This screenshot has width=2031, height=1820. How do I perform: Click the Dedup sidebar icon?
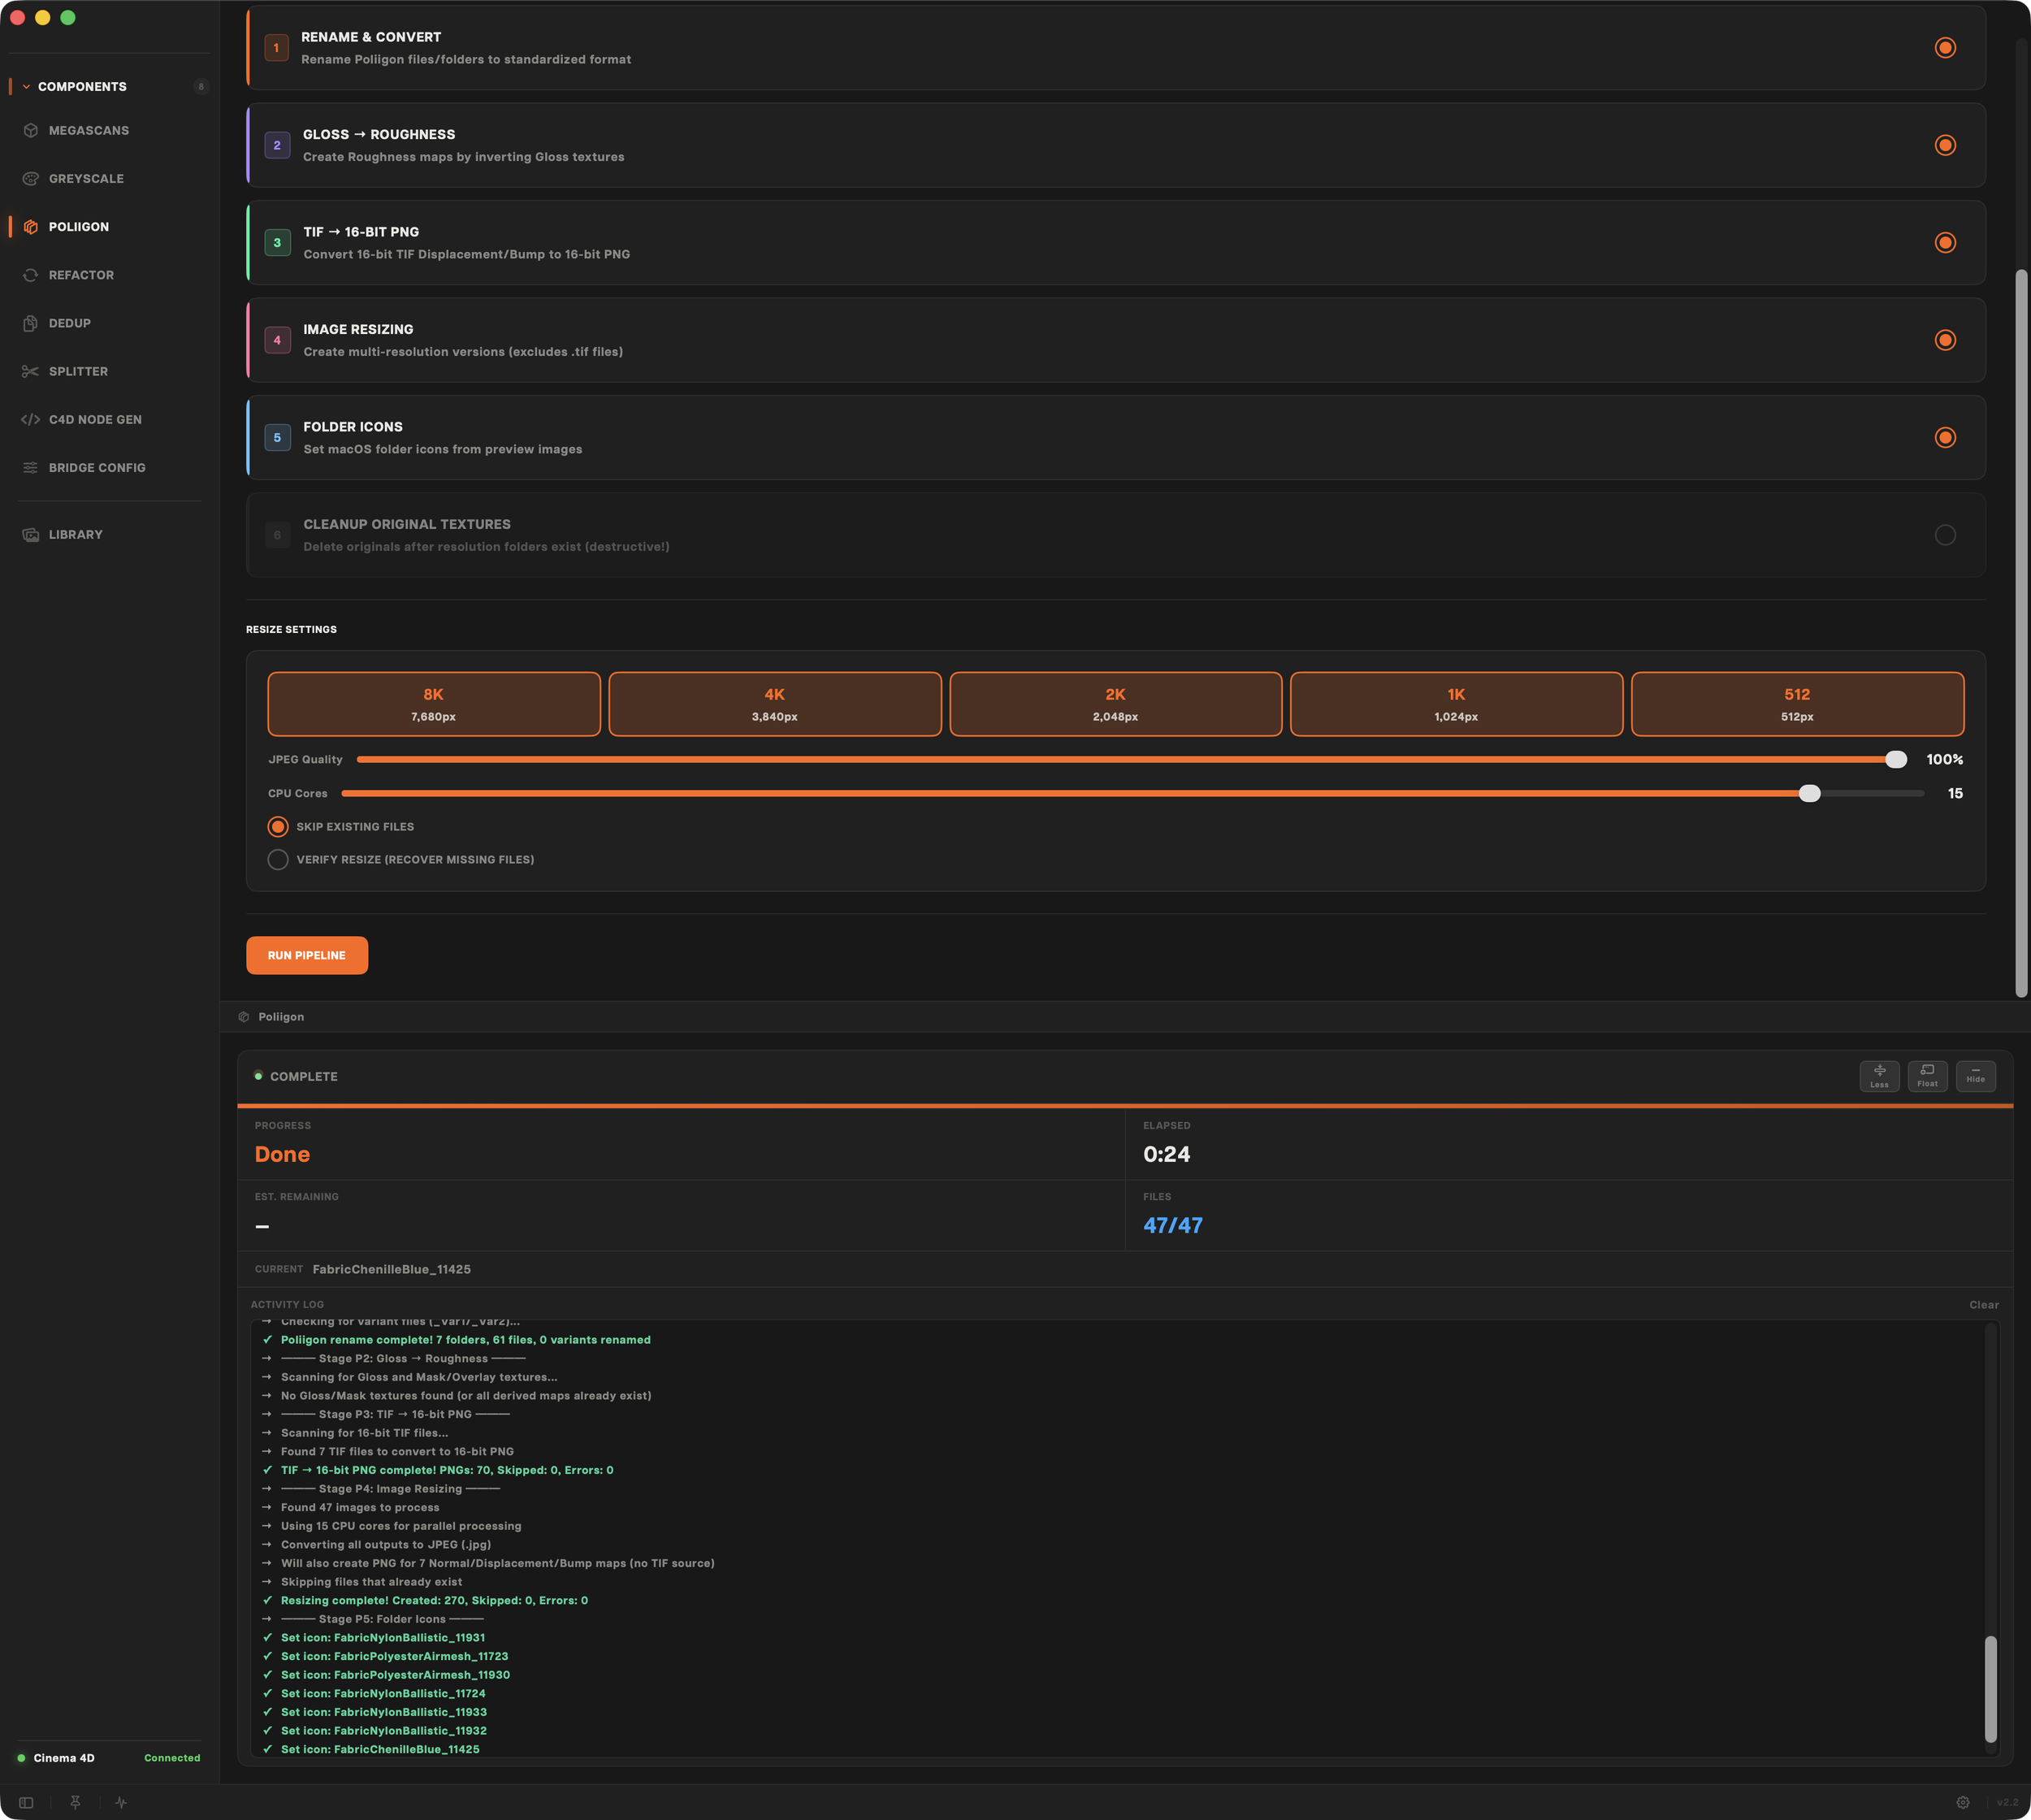[31, 323]
